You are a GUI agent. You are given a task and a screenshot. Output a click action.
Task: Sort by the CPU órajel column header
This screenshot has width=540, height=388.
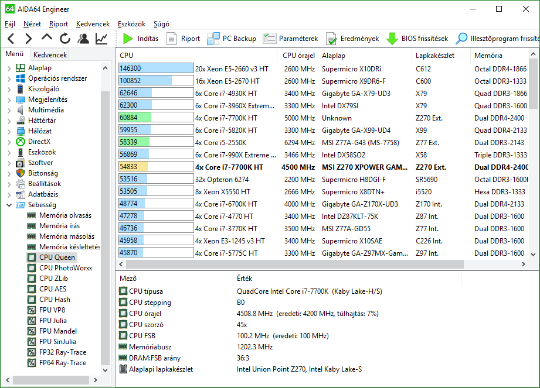[298, 56]
